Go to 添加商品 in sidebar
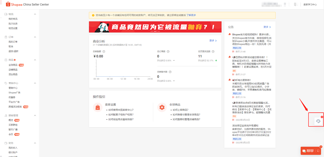The image size is (324, 157). pos(13,74)
